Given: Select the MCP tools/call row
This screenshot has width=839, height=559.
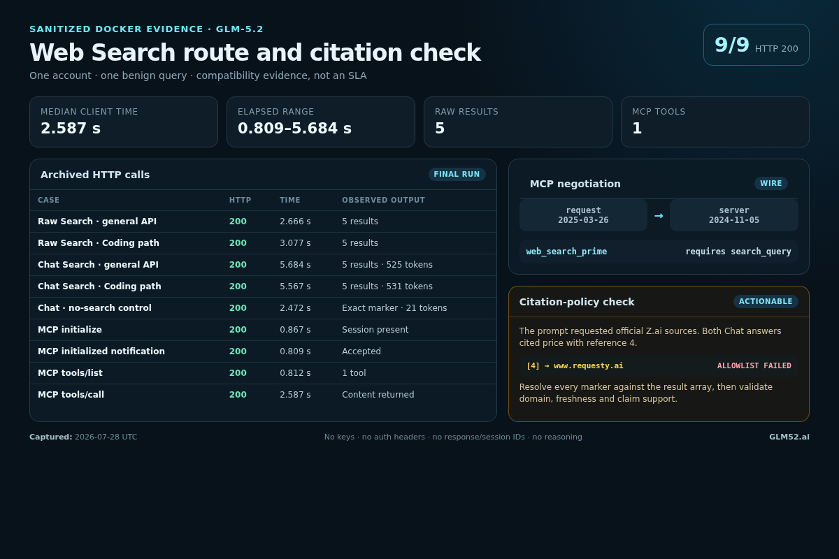Looking at the screenshot, I should tap(263, 395).
